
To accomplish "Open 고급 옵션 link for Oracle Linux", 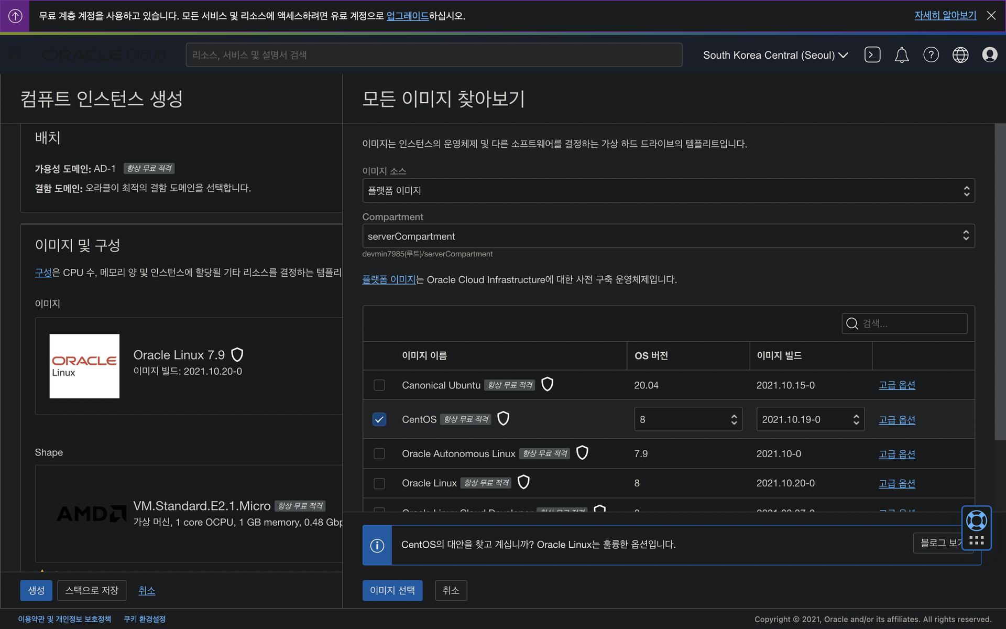I will [x=896, y=483].
